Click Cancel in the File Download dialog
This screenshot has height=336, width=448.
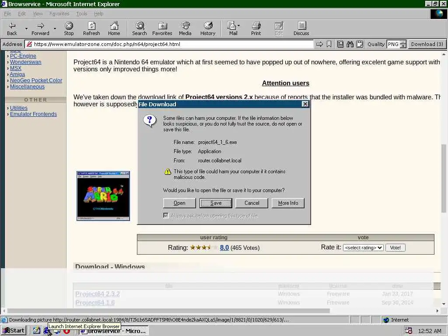pyautogui.click(x=252, y=203)
